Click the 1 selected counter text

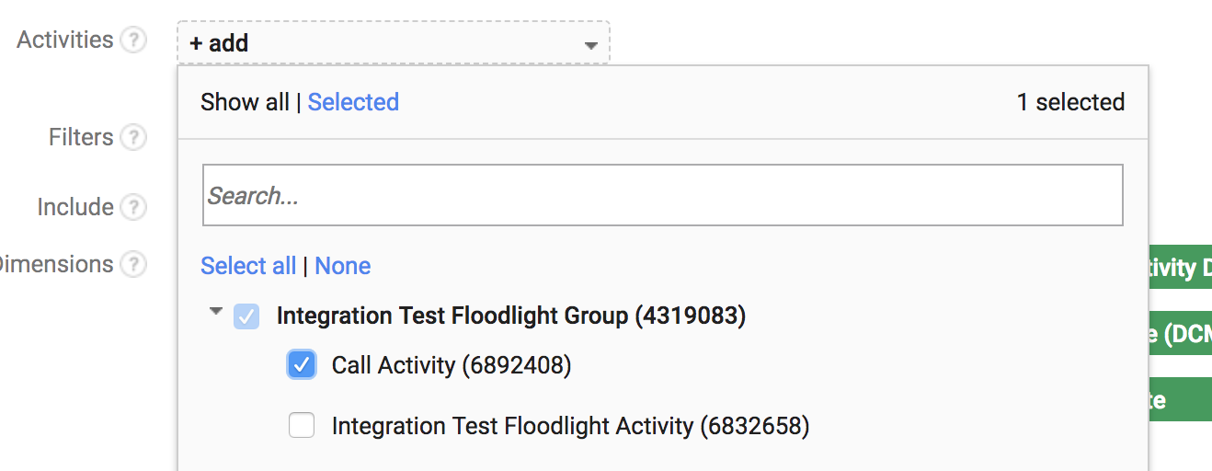click(1070, 102)
